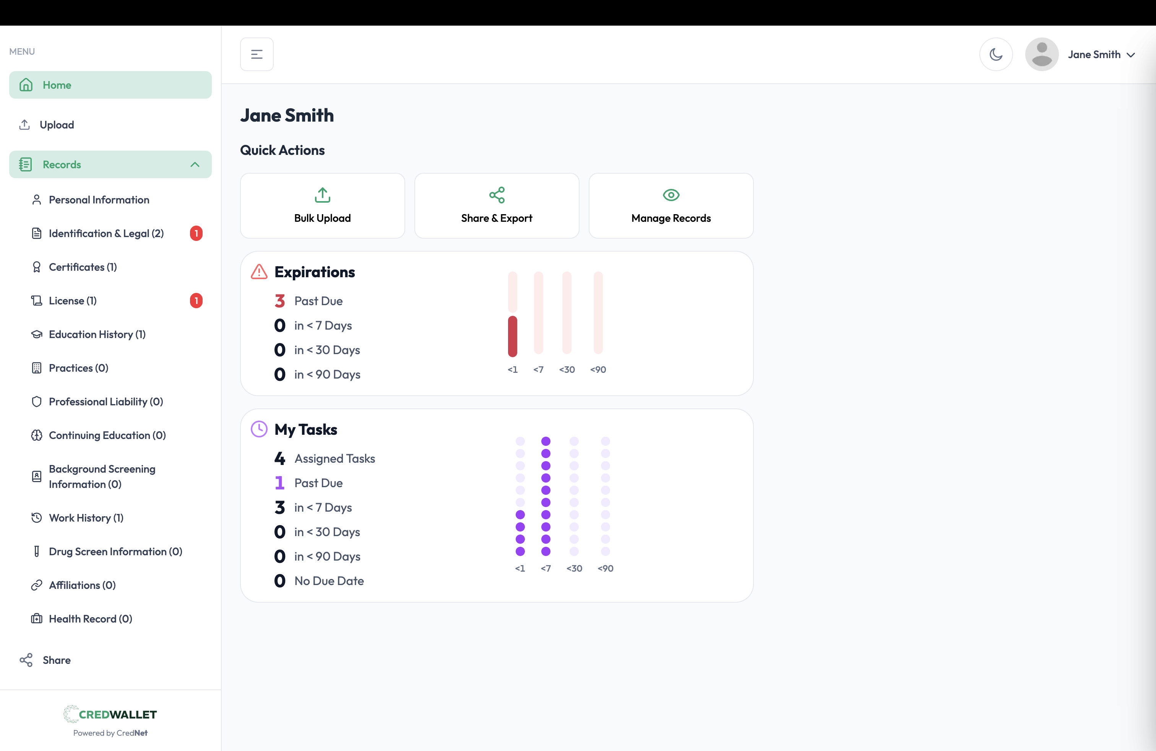The height and width of the screenshot is (751, 1156).
Task: Click the Manage Records eye icon
Action: pyautogui.click(x=671, y=195)
